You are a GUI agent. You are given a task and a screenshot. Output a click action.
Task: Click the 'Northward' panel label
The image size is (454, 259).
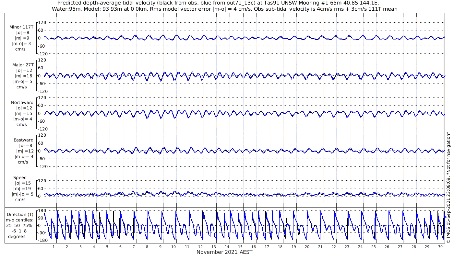tap(22, 102)
